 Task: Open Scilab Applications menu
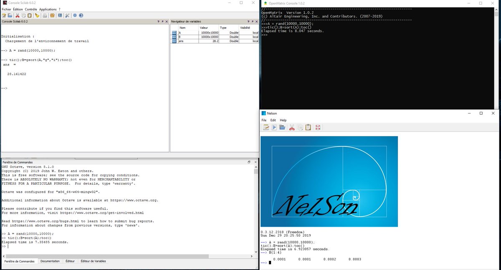pyautogui.click(x=48, y=9)
